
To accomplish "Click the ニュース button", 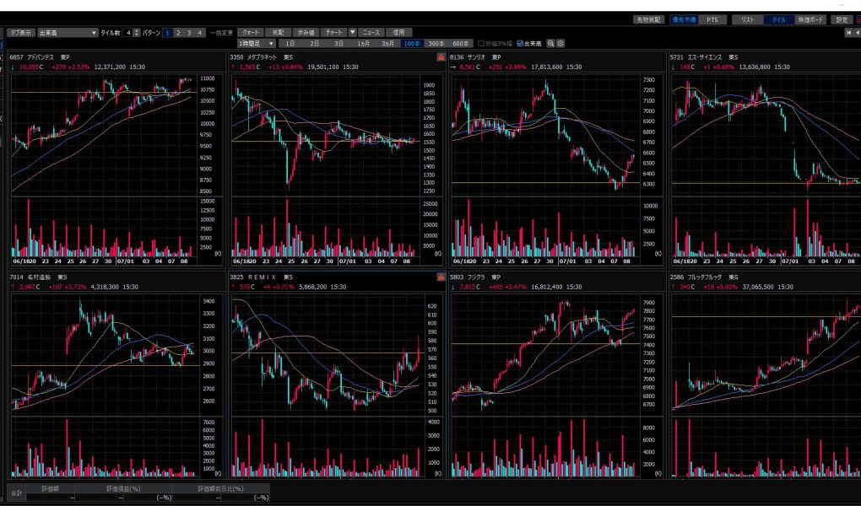I will coord(372,32).
